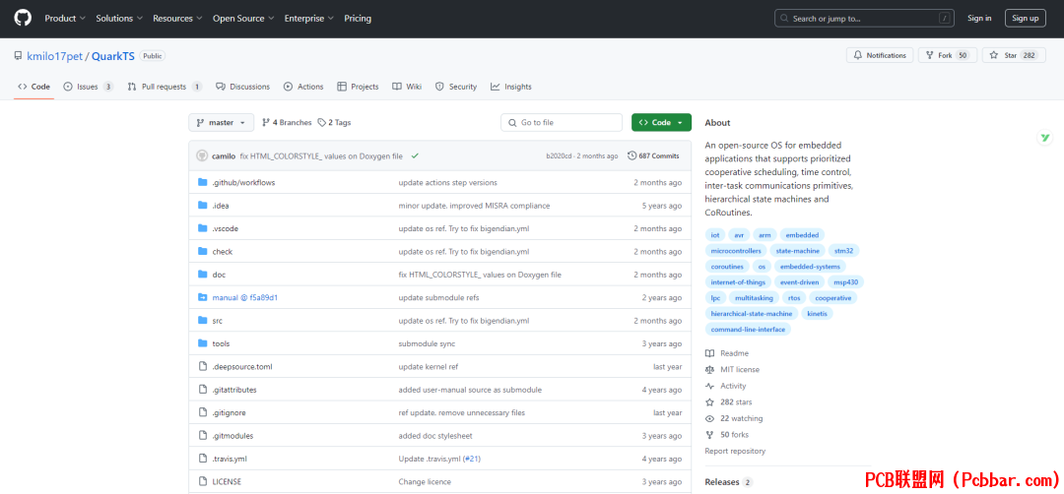Open the .gitignore file

pos(230,412)
